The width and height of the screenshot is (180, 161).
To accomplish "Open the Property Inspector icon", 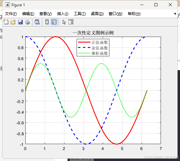I will tap(71, 22).
